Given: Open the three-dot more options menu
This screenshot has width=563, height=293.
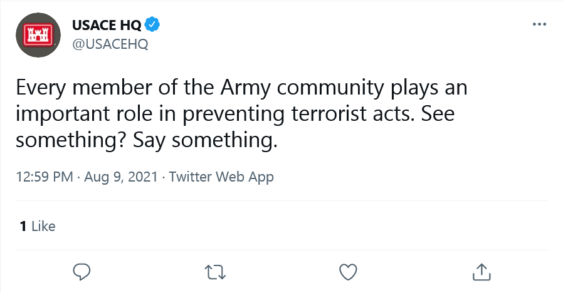Looking at the screenshot, I should [539, 24].
